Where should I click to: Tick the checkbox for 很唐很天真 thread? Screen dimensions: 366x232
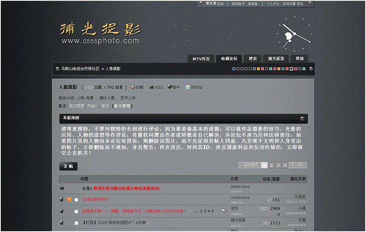point(76,211)
